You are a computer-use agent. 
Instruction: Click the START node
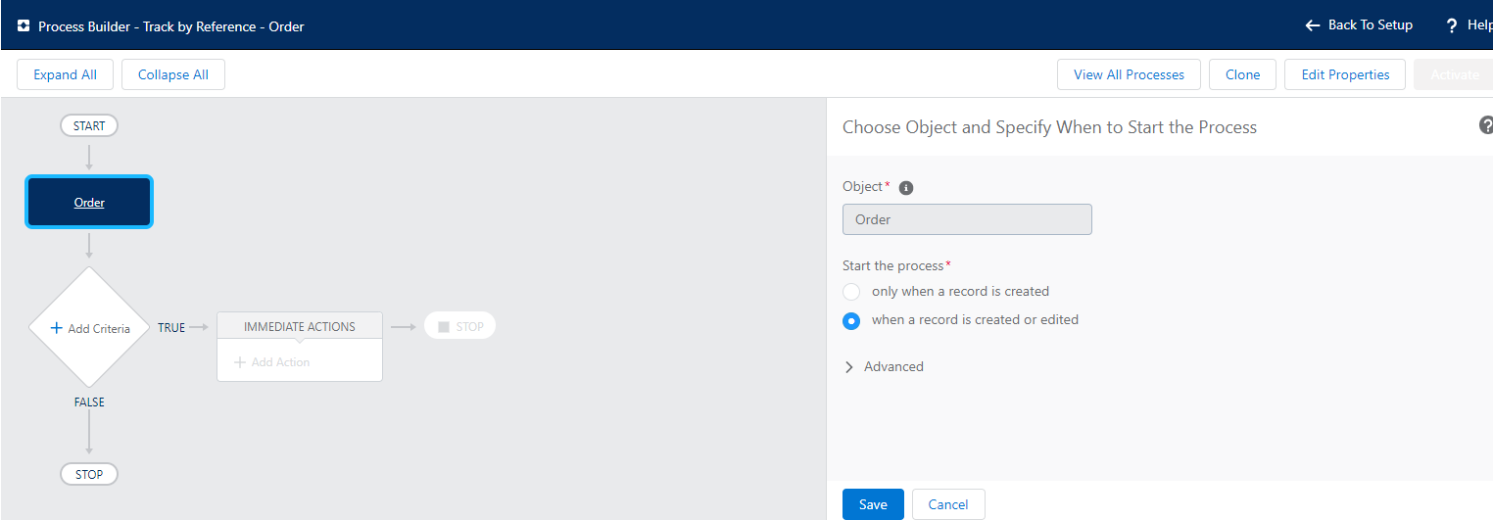pyautogui.click(x=89, y=126)
